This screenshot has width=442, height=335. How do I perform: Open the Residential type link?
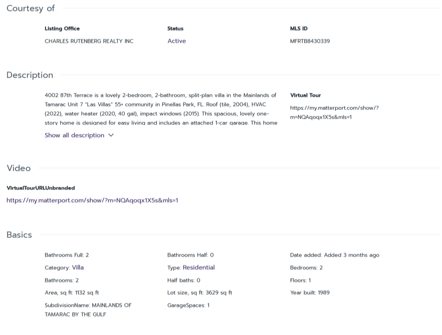point(199,268)
